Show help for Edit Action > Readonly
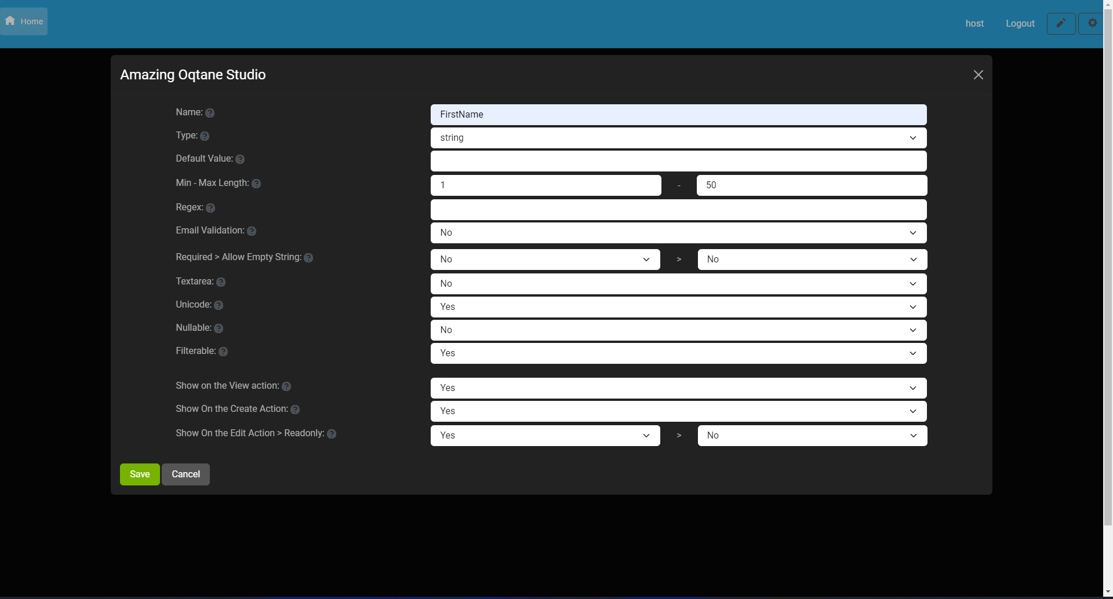Image resolution: width=1113 pixels, height=599 pixels. 332,434
